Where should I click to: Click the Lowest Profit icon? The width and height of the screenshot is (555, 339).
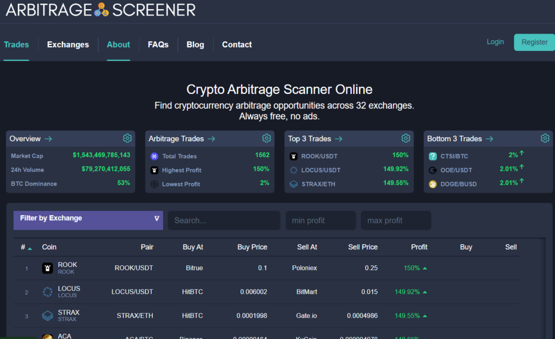[154, 184]
